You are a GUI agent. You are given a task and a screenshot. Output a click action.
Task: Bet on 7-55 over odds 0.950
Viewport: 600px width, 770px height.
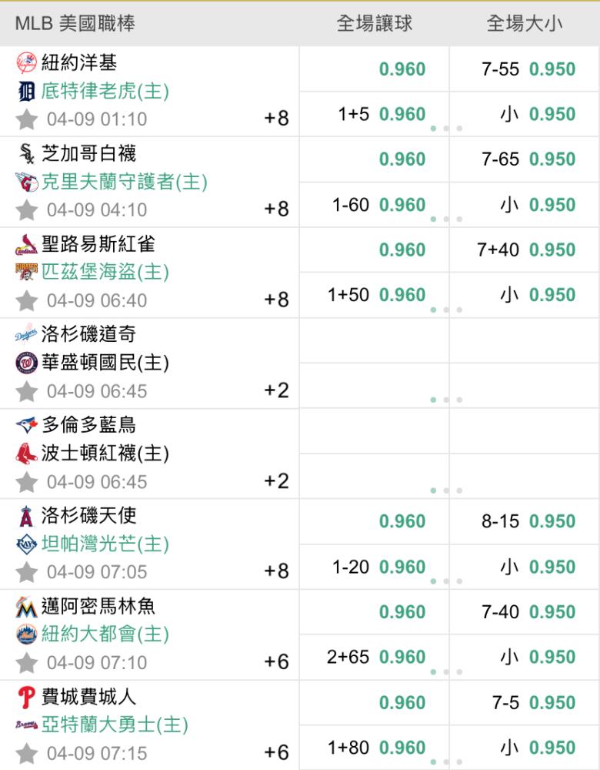point(552,69)
